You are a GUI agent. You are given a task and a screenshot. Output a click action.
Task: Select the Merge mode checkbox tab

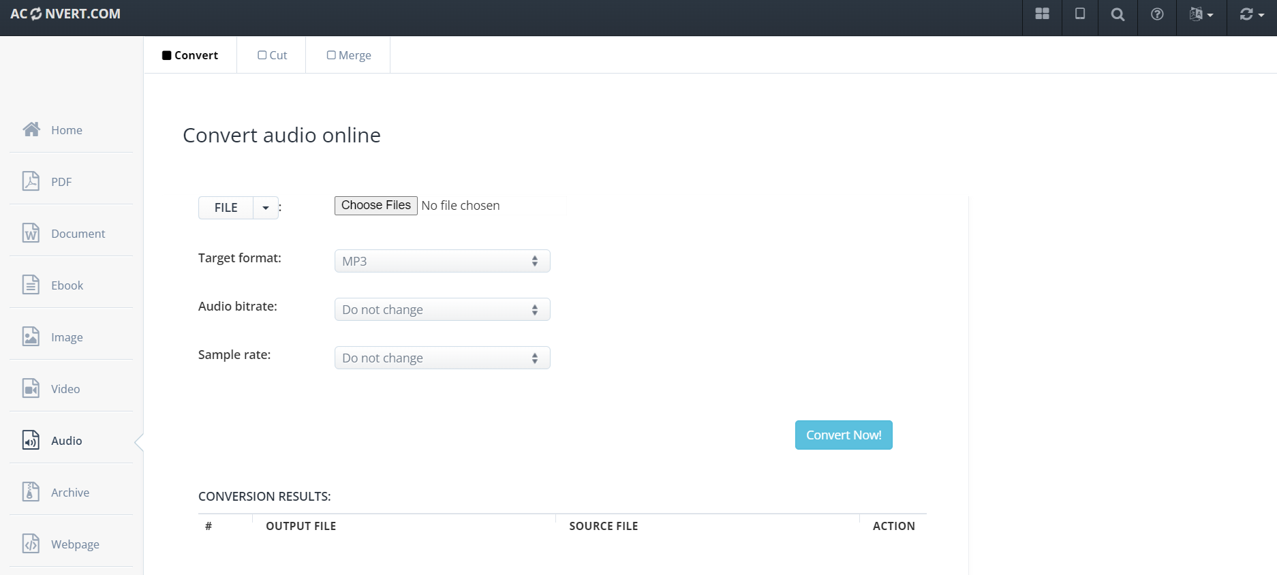point(349,55)
